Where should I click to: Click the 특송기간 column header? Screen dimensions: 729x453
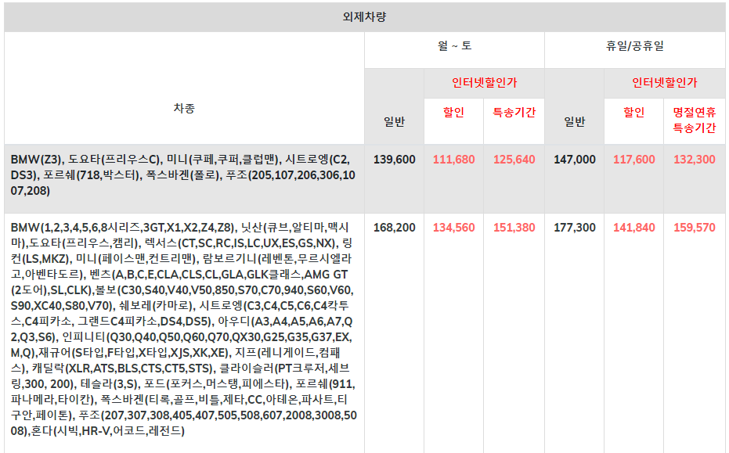pyautogui.click(x=514, y=113)
